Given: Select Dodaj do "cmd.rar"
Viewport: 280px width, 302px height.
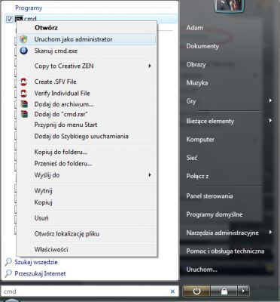Looking at the screenshot, I should [x=87, y=115].
